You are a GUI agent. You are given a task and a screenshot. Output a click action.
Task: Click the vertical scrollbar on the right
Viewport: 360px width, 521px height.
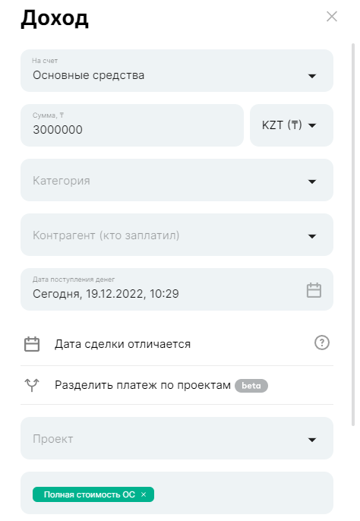[353, 234]
